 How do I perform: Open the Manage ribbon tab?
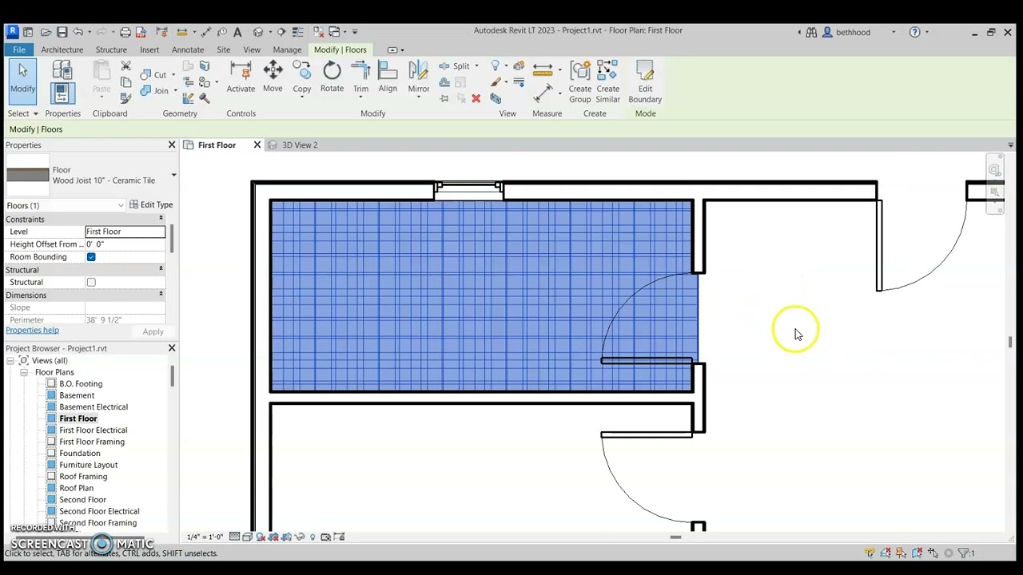[287, 50]
